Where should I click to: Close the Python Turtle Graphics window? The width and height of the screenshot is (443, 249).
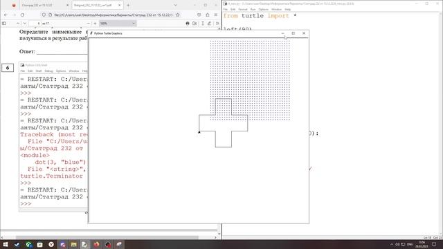304,33
